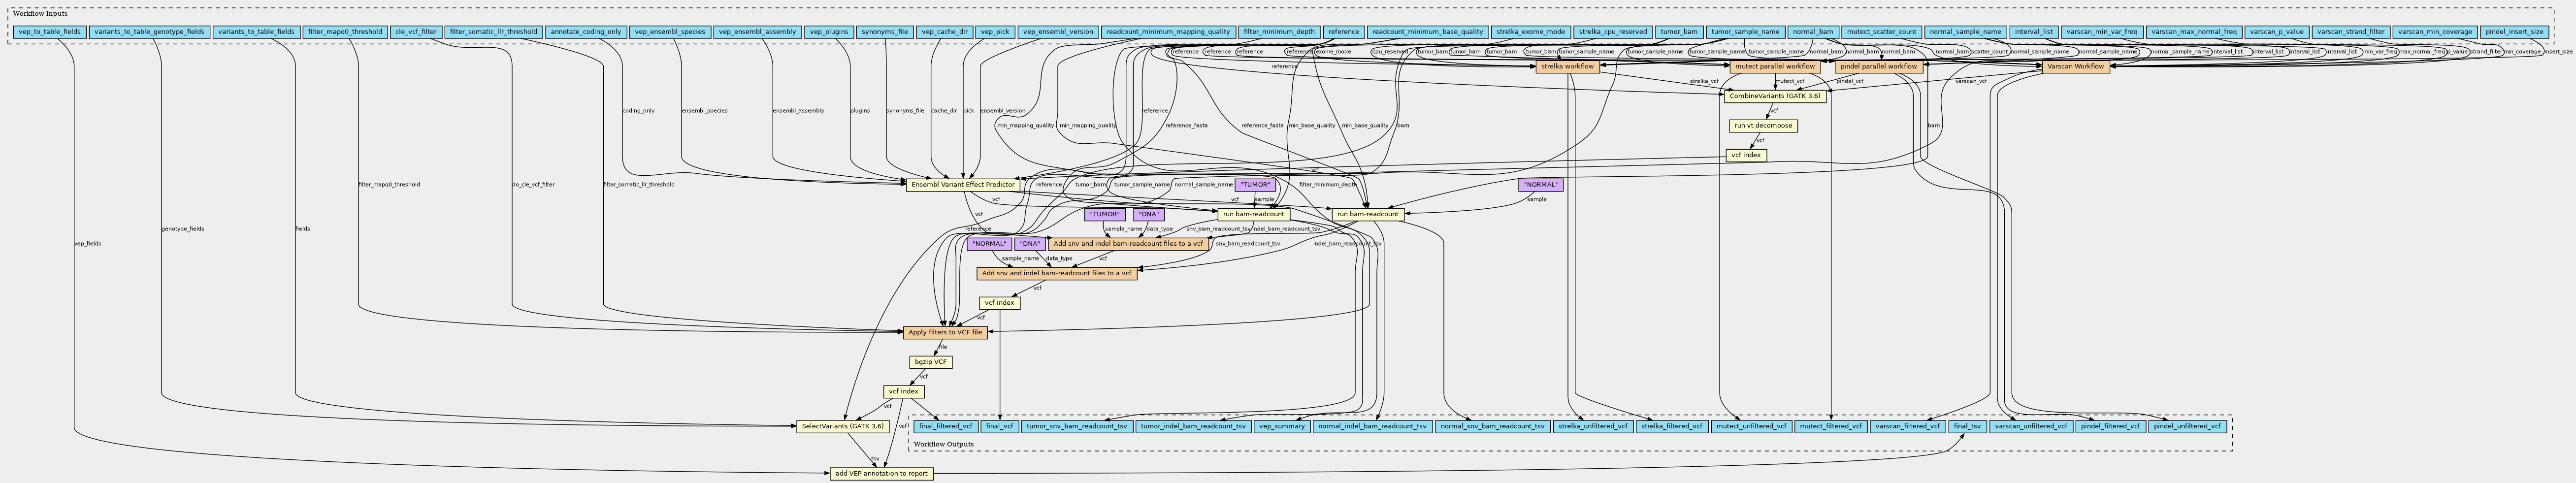2576x483 pixels.
Task: Click the final_filtered_vcf output node
Action: point(945,426)
